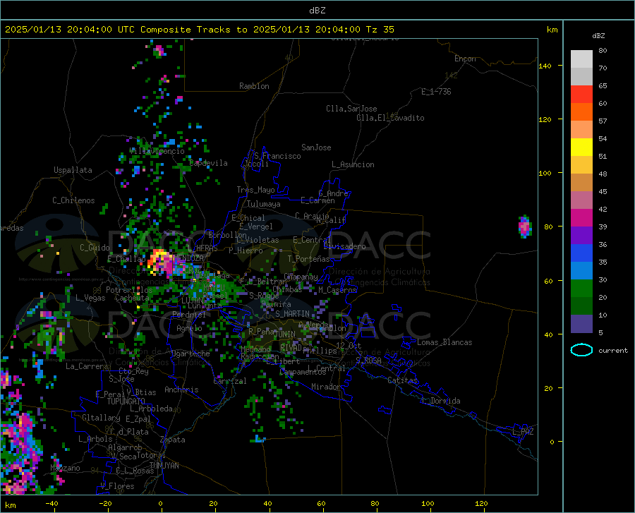Click the Capdevila location label

pyautogui.click(x=209, y=163)
